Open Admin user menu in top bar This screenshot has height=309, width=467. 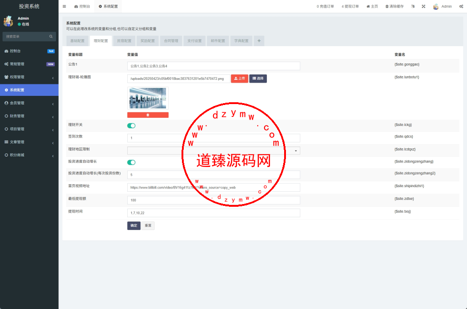(442, 6)
